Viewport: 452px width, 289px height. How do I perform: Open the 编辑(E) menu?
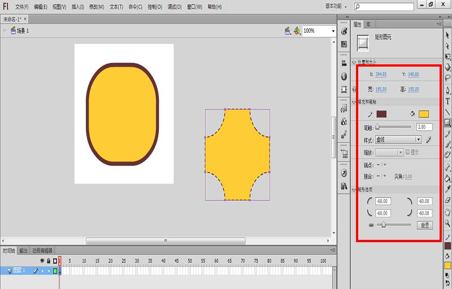(40, 7)
